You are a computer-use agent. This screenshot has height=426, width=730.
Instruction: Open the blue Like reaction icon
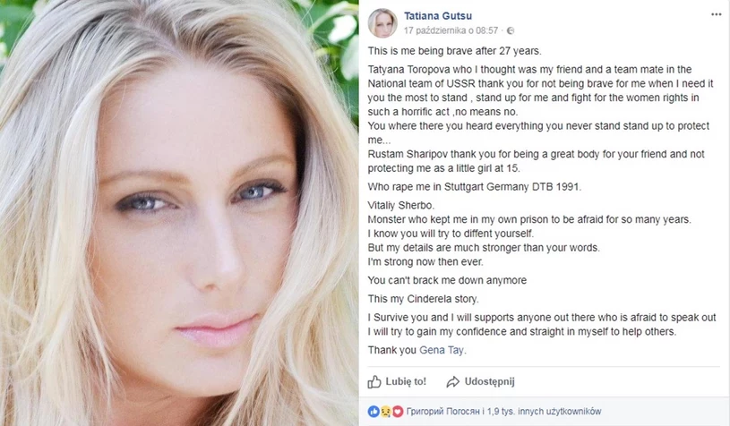point(374,411)
